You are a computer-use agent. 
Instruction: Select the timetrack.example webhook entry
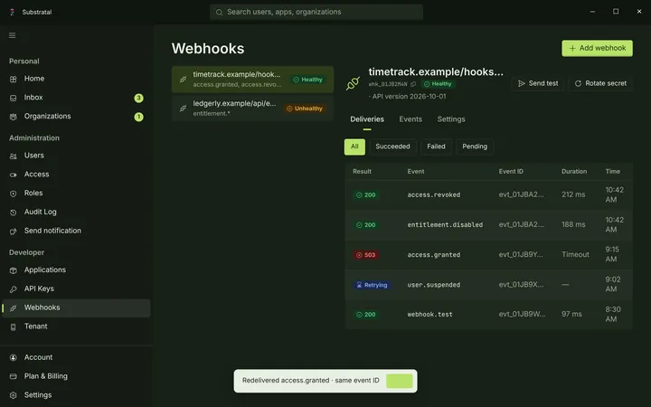(x=252, y=80)
